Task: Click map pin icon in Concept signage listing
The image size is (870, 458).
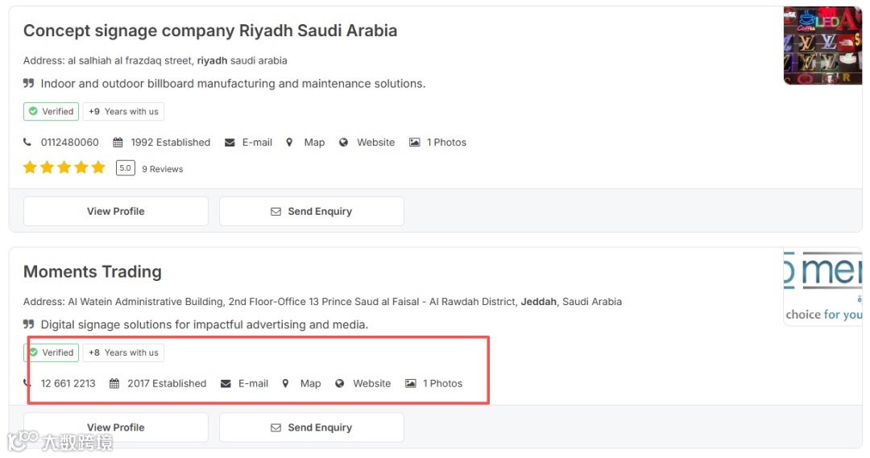Action: pos(289,142)
